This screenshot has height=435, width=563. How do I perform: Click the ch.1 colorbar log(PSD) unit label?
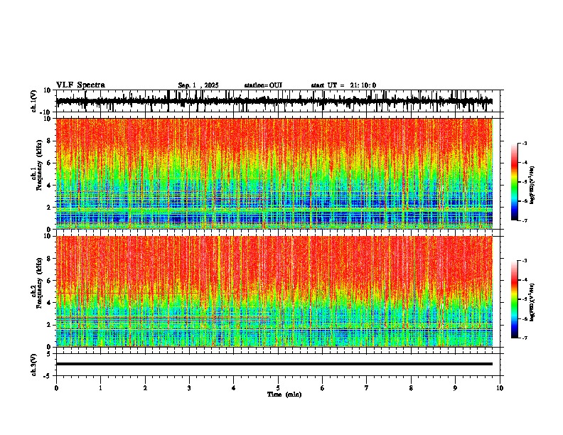pos(532,185)
